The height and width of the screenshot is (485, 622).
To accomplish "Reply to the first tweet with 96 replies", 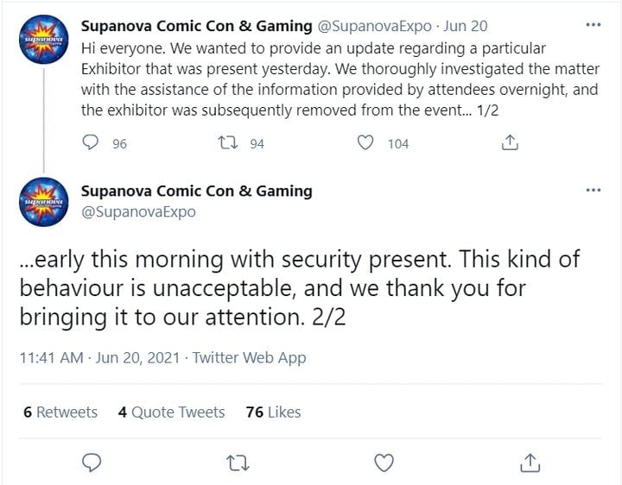I will click(x=90, y=143).
